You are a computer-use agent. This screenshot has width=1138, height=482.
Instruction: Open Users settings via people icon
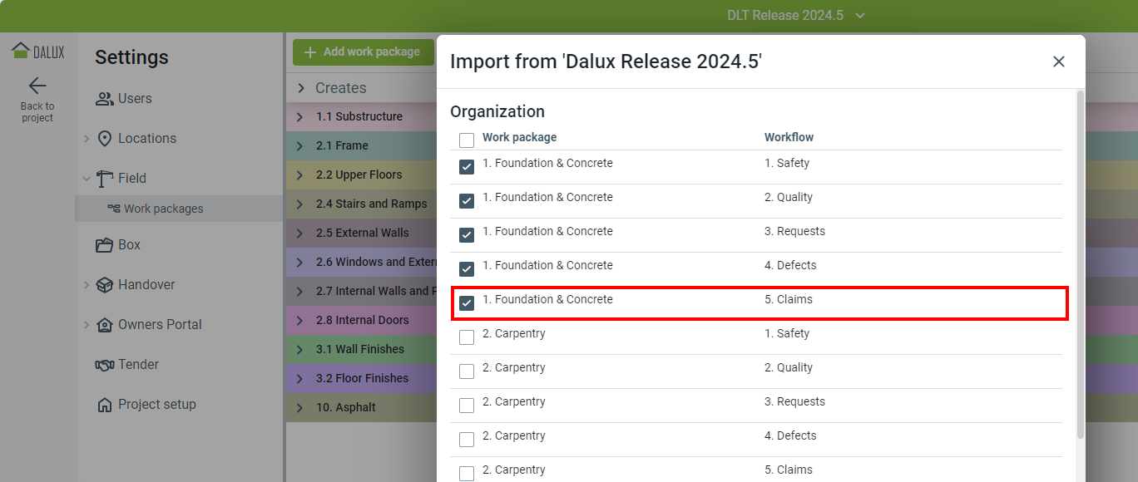[x=105, y=99]
